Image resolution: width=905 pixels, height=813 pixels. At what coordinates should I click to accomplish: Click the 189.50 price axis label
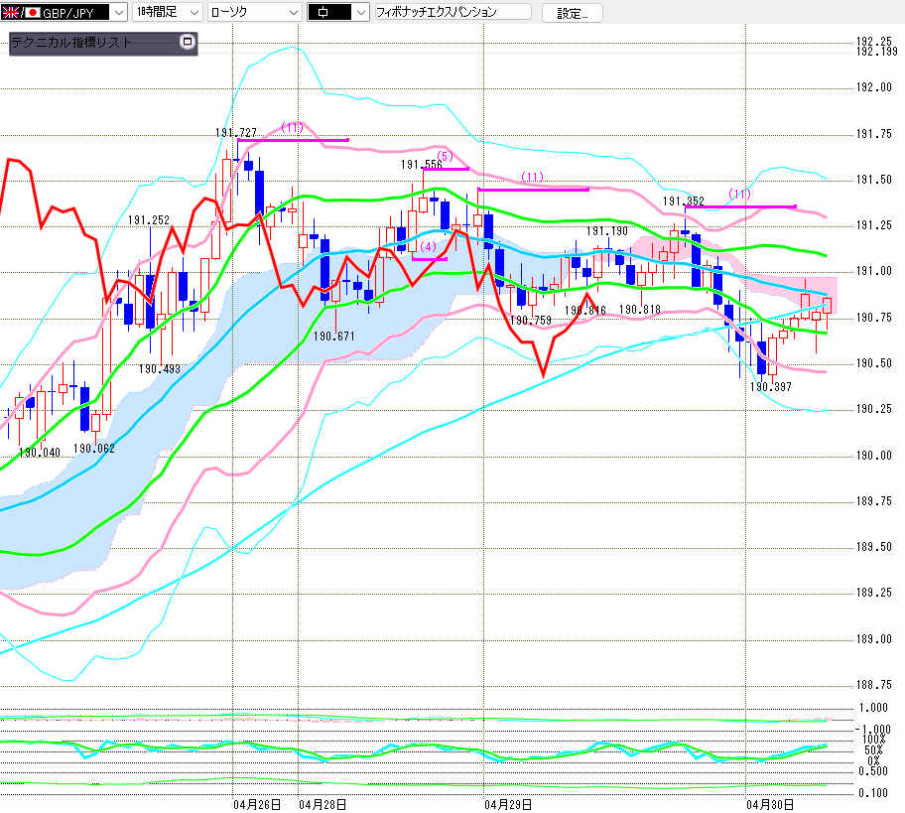[x=874, y=547]
